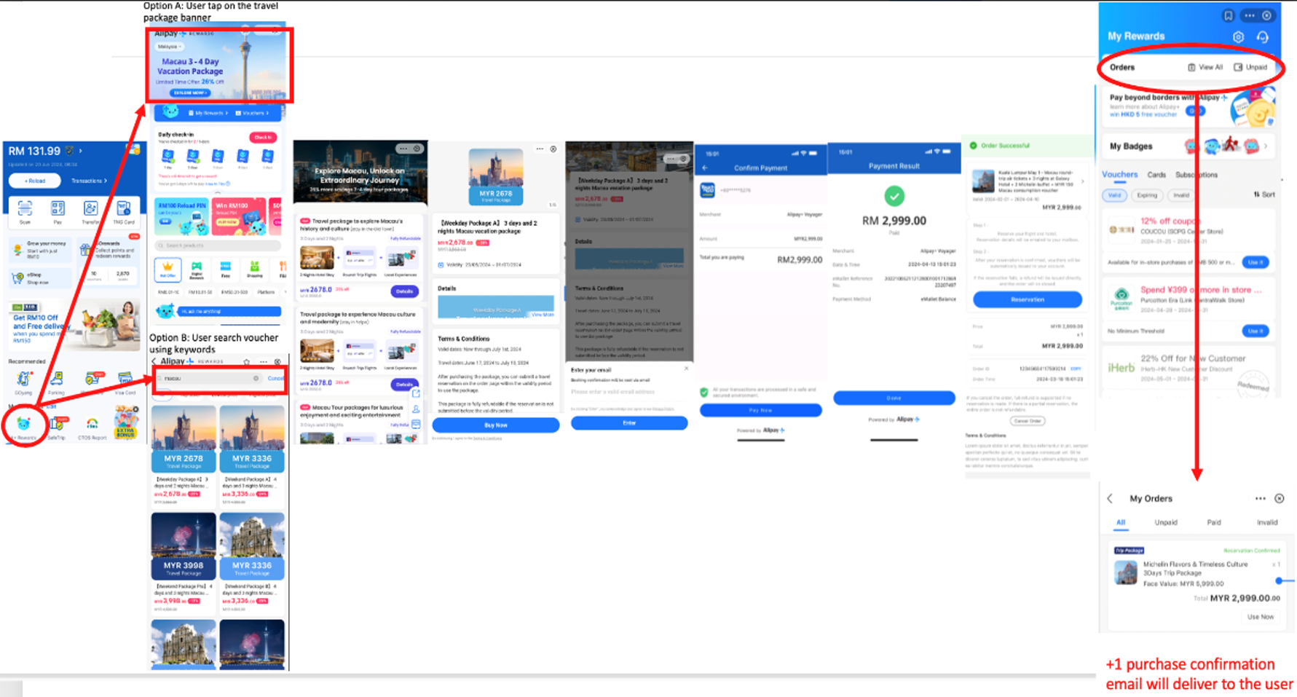Tap the Reservation button
The height and width of the screenshot is (697, 1297).
1028,299
